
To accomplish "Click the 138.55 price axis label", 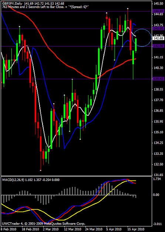I will click(159, 89).
